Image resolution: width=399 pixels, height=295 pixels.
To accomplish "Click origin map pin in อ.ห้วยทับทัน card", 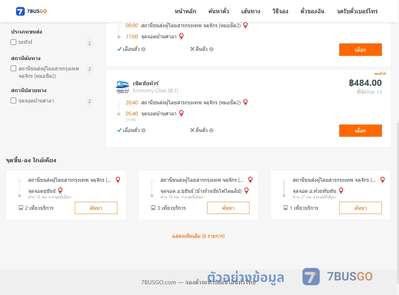I will 382,180.
